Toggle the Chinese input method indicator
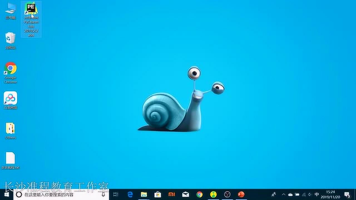356x200 pixels. (x=317, y=194)
